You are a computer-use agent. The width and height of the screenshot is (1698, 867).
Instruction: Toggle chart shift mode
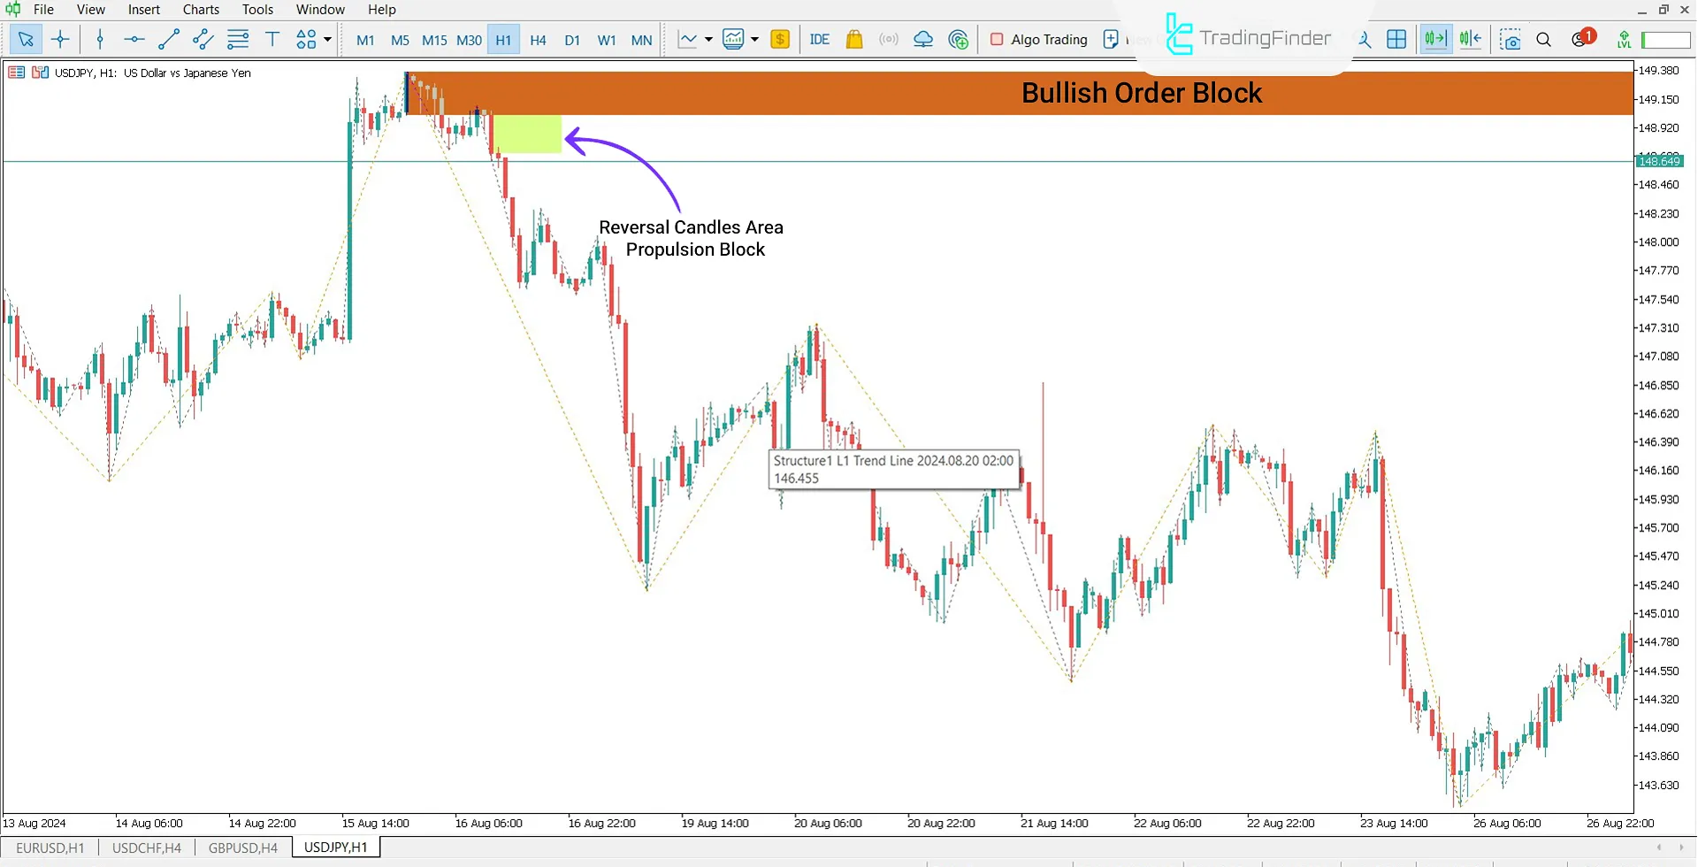click(x=1470, y=39)
